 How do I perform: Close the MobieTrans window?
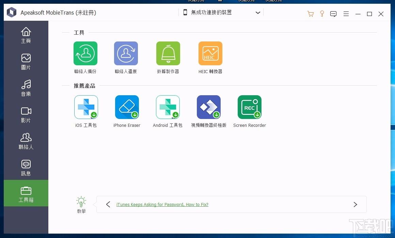tap(381, 14)
